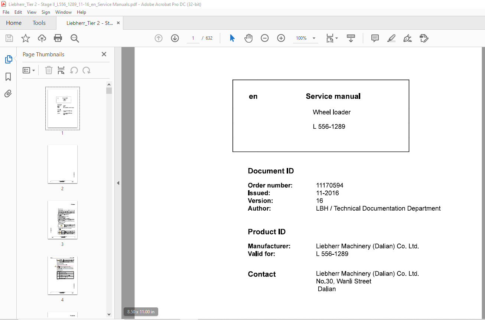
Task: Click the thumbnails scrollbar up arrow
Action: point(109,84)
